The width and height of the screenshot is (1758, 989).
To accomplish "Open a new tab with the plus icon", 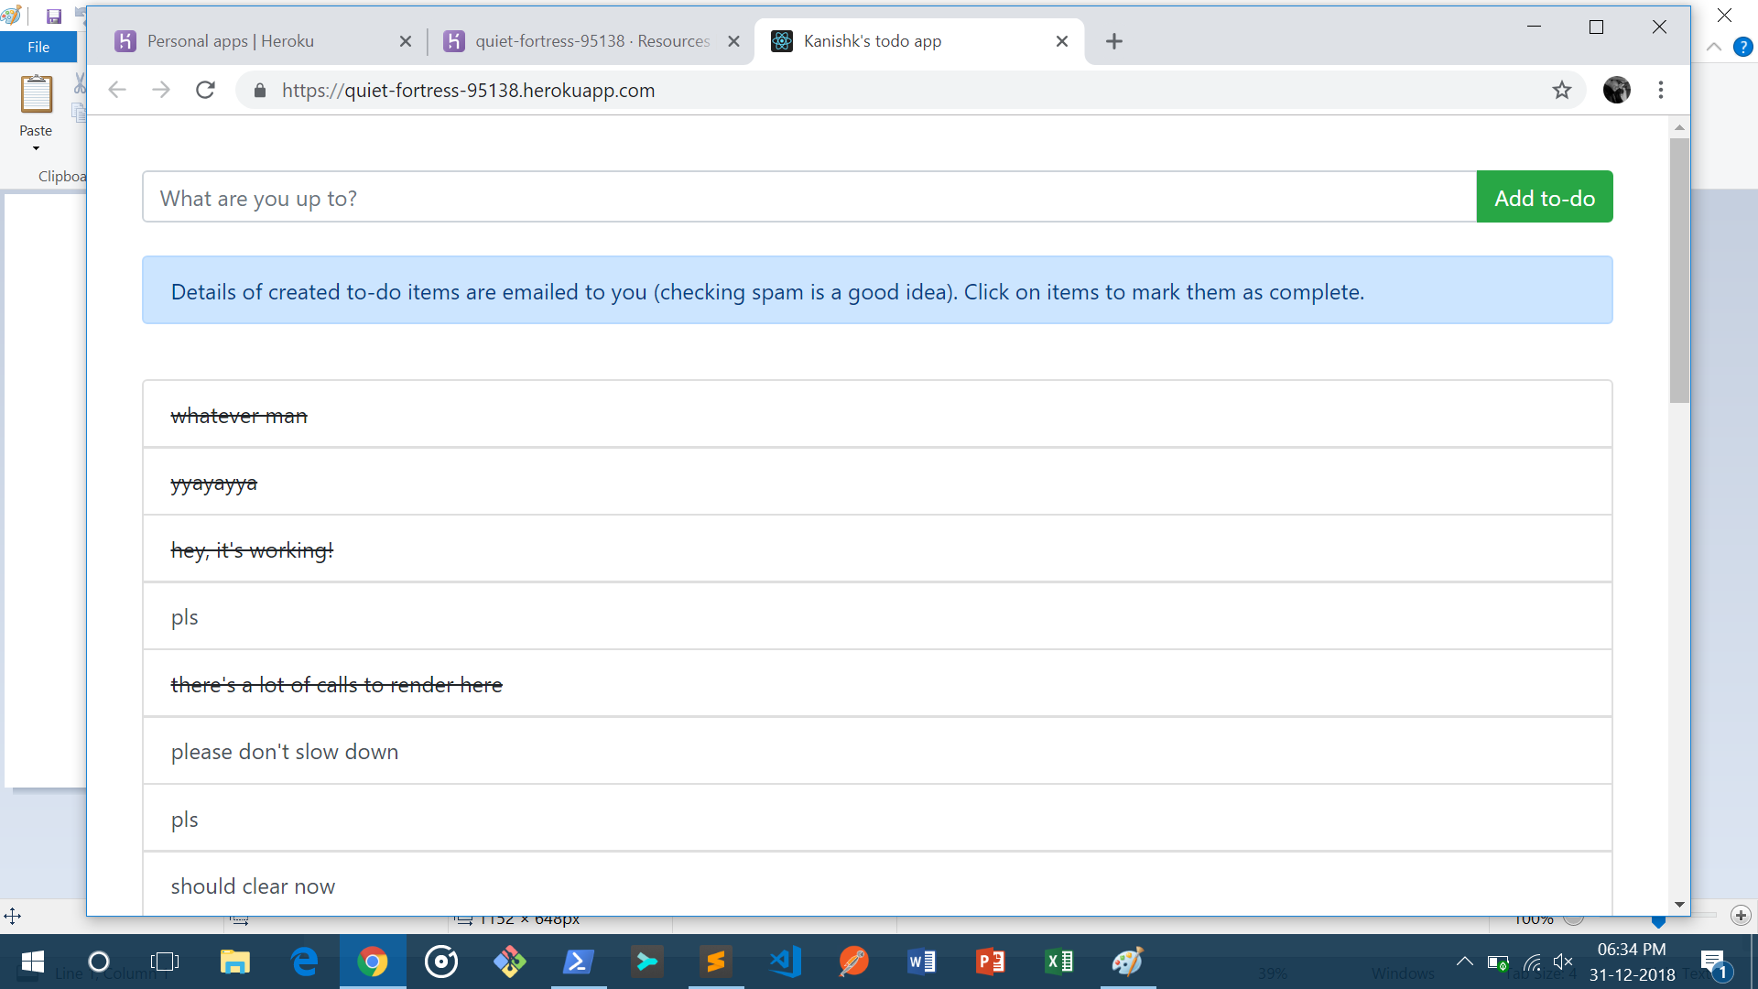I will (1113, 41).
